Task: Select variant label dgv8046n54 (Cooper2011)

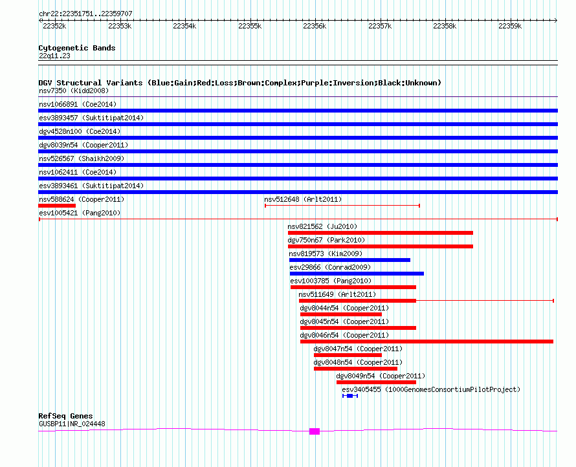Action: tap(344, 335)
